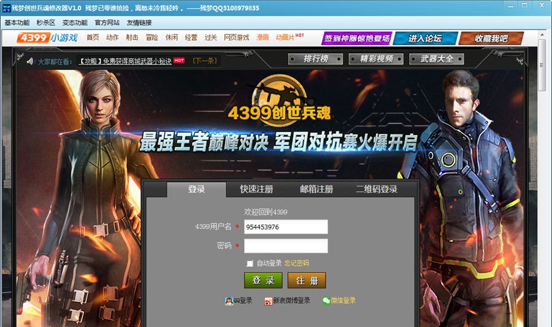Image resolution: width=552 pixels, height=327 pixels.
Task: Open the 经营 games category
Action: point(191,37)
